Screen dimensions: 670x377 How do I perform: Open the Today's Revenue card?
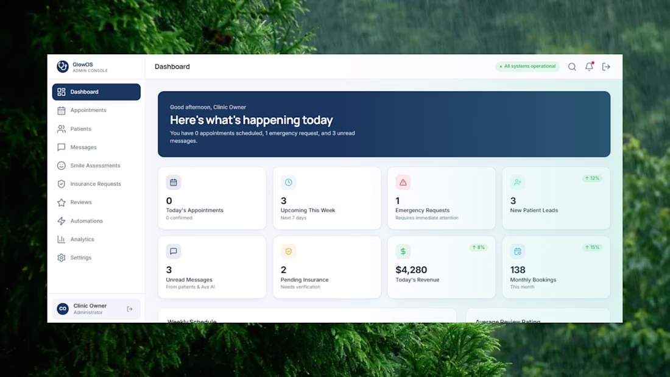coord(442,267)
